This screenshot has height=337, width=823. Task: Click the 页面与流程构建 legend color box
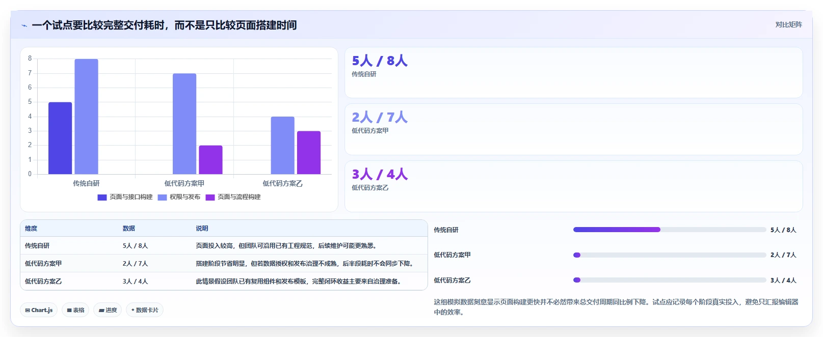(x=210, y=198)
